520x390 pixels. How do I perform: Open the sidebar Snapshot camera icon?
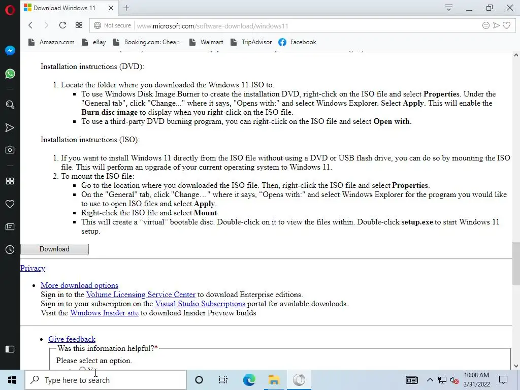click(x=10, y=150)
